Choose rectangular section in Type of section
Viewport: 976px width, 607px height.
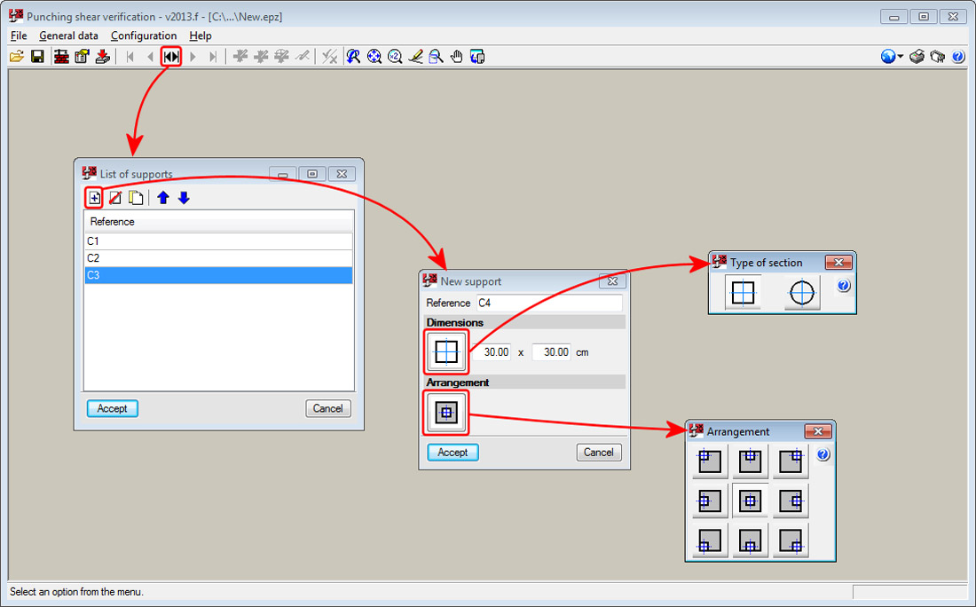(x=744, y=293)
